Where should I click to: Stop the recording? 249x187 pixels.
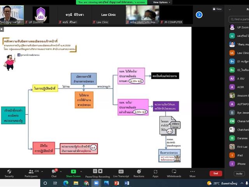(100, 171)
